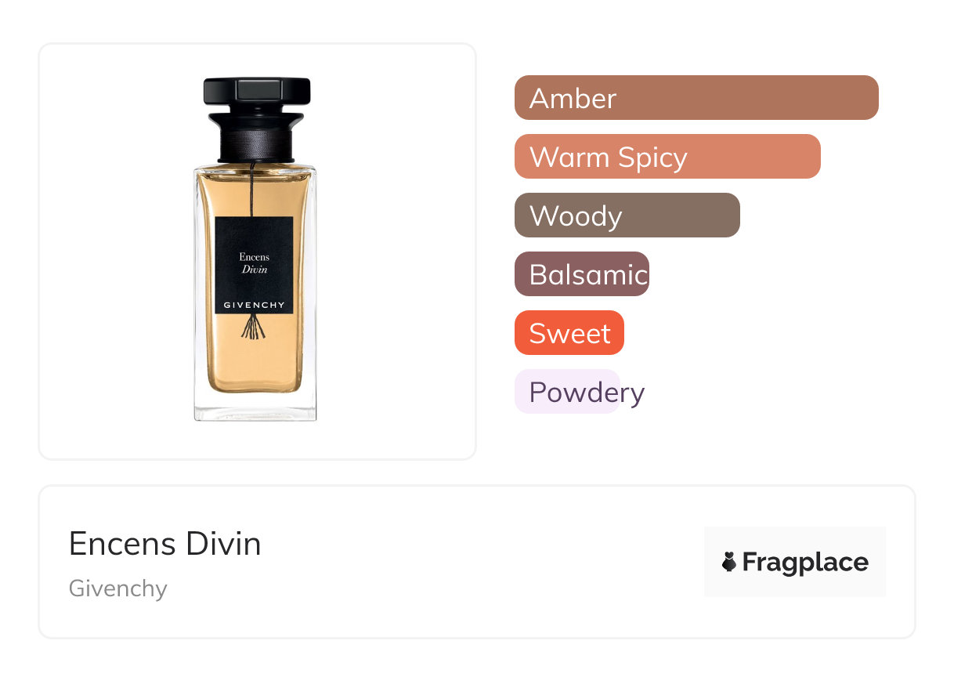The image size is (954, 677).
Task: Click the Encens Divin text on bottle label
Action: (254, 262)
